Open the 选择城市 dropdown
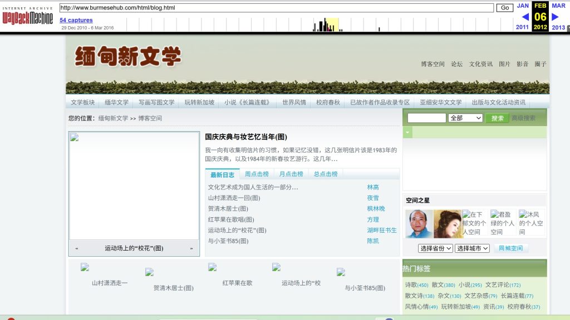This screenshot has height=320, width=570. pos(472,248)
